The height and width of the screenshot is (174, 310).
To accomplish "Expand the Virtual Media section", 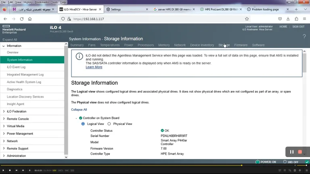I will (x=4, y=126).
